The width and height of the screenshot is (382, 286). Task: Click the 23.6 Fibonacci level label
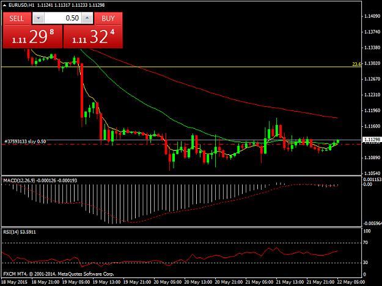tap(356, 64)
